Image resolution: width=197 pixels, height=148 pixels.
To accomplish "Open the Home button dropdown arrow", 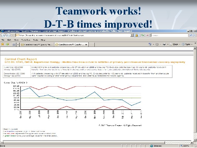I will click(x=153, y=44).
